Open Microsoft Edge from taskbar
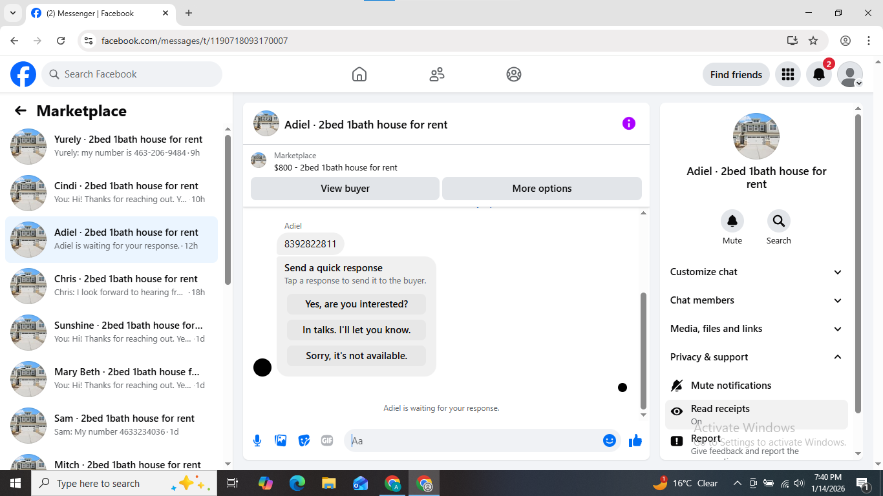Viewport: 883px width, 496px height. click(297, 483)
